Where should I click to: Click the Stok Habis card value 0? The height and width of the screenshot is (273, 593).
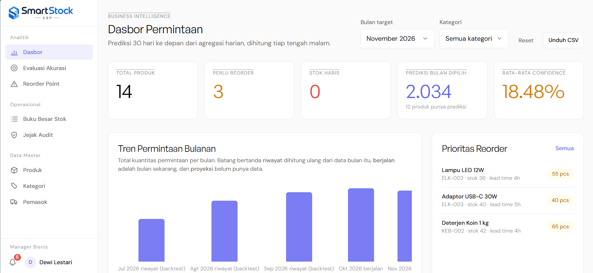tap(315, 92)
